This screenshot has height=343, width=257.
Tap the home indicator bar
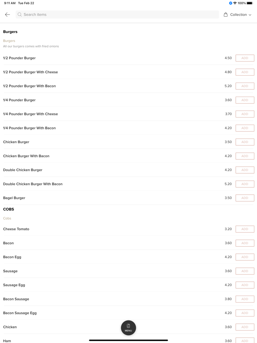coord(128,340)
